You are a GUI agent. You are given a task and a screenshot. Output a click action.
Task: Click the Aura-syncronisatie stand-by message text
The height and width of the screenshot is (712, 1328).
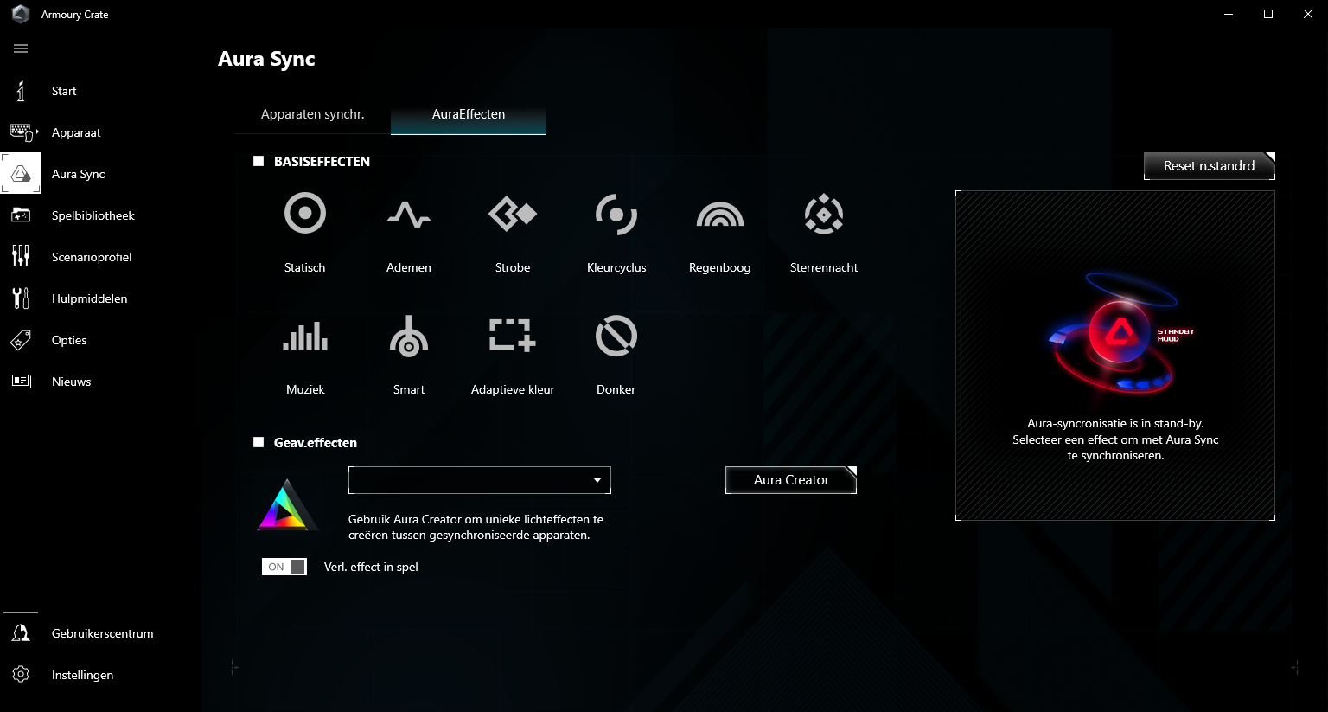tap(1115, 439)
